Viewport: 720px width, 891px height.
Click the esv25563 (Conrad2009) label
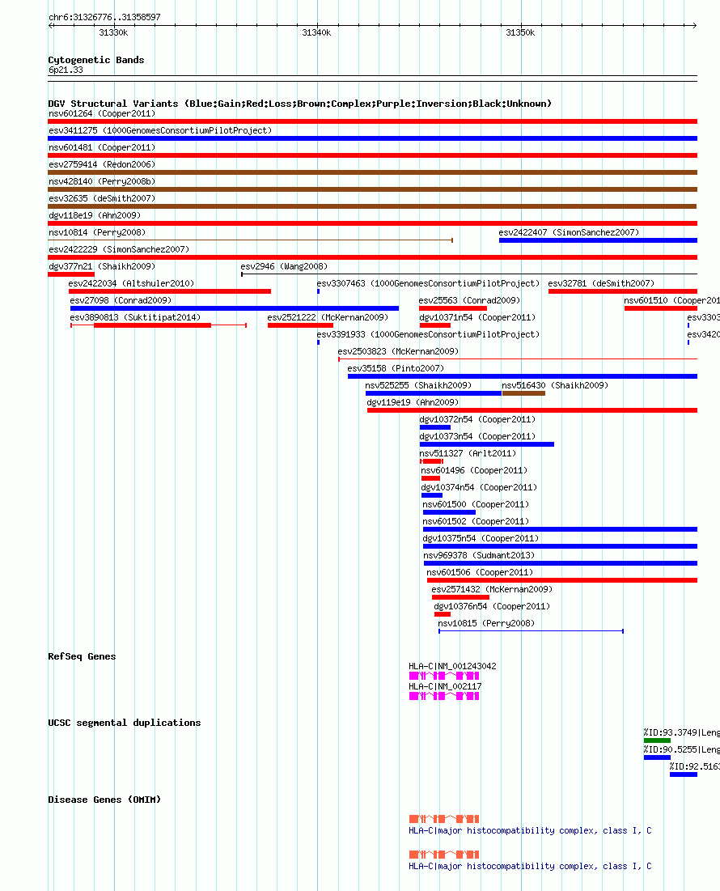point(469,301)
